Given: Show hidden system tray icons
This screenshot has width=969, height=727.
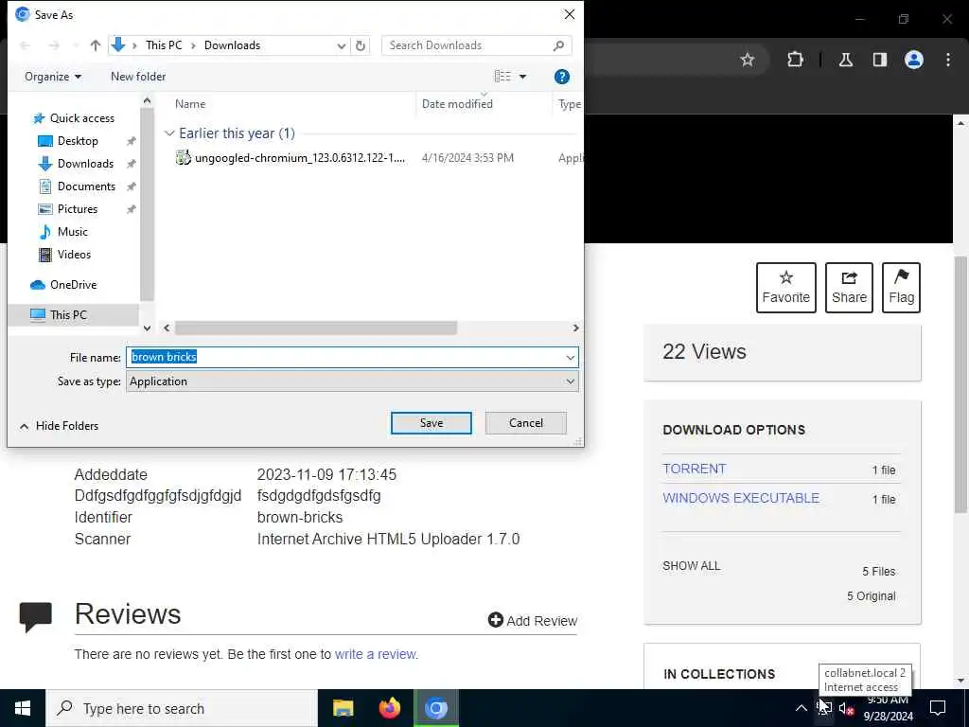Looking at the screenshot, I should tap(801, 708).
